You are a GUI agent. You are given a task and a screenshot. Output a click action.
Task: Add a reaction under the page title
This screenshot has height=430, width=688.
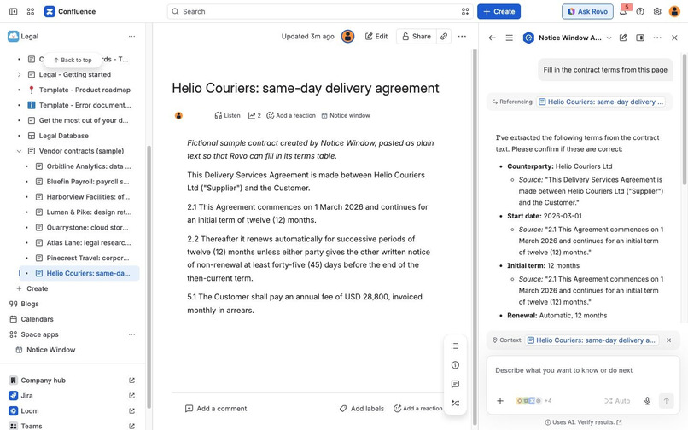pos(291,115)
